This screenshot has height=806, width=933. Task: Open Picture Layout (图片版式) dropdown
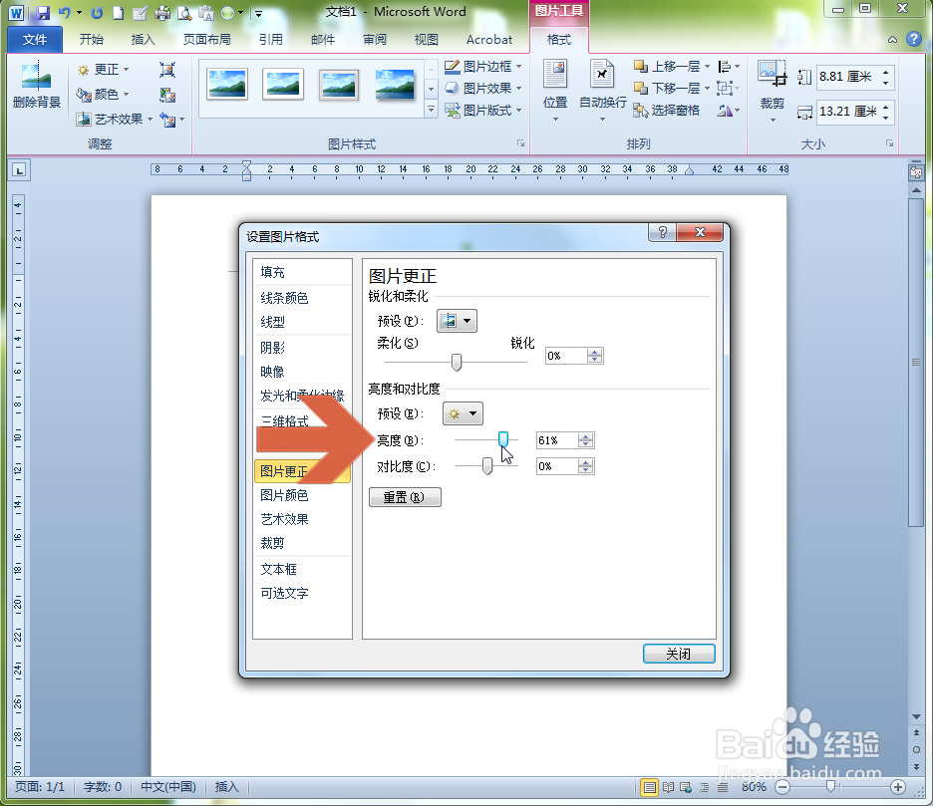483,110
